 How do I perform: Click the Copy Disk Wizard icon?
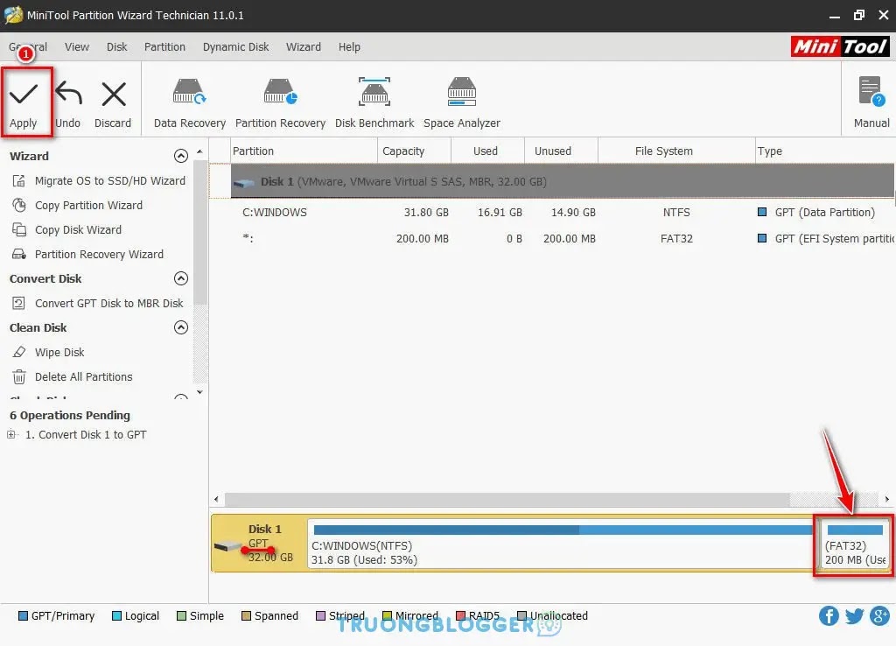pos(19,230)
